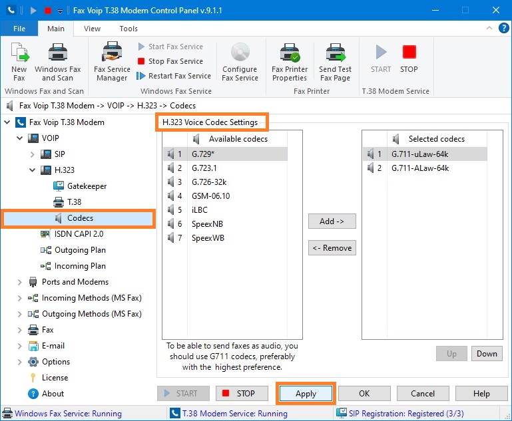Image resolution: width=512 pixels, height=421 pixels.
Task: Click the title bar play quick-access icon
Action: tap(33, 11)
